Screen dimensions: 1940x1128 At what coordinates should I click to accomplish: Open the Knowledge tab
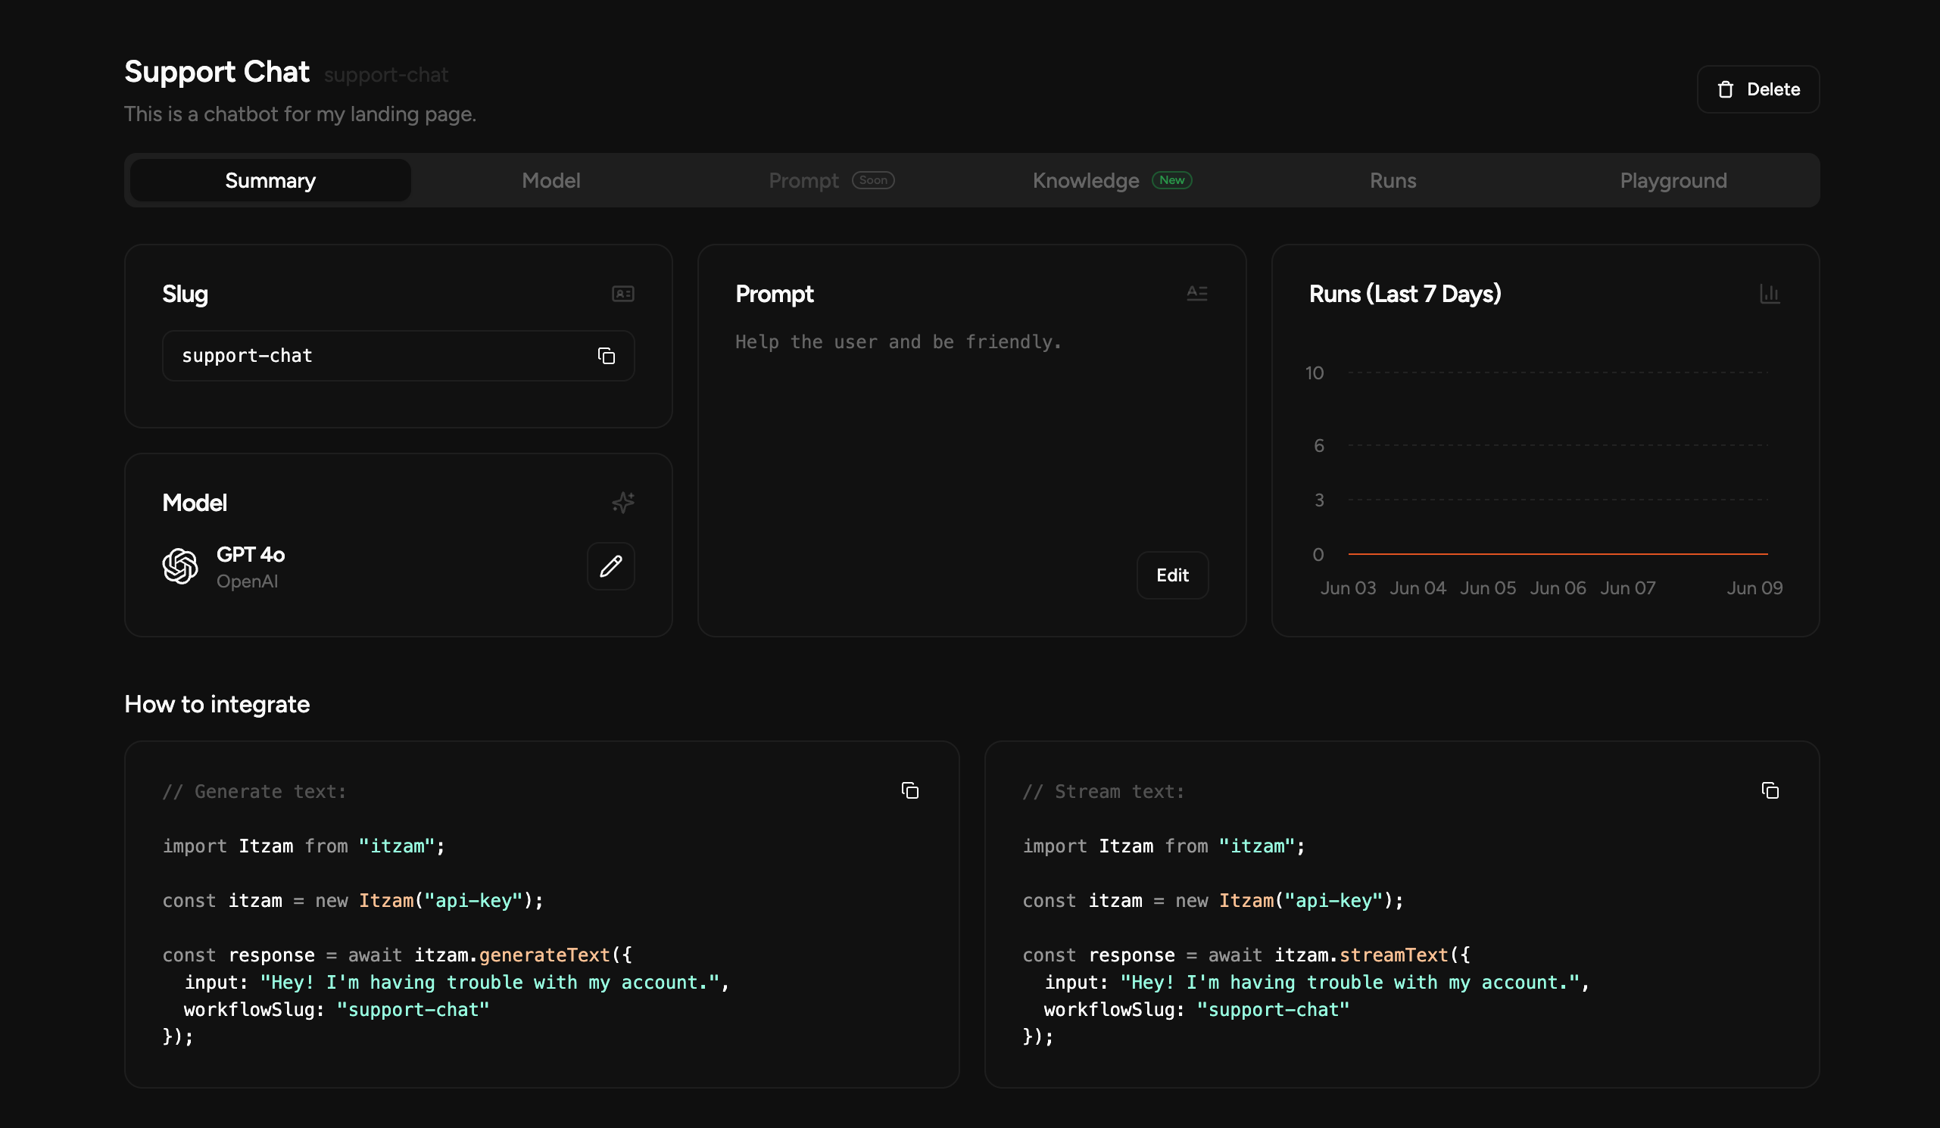coord(1086,180)
